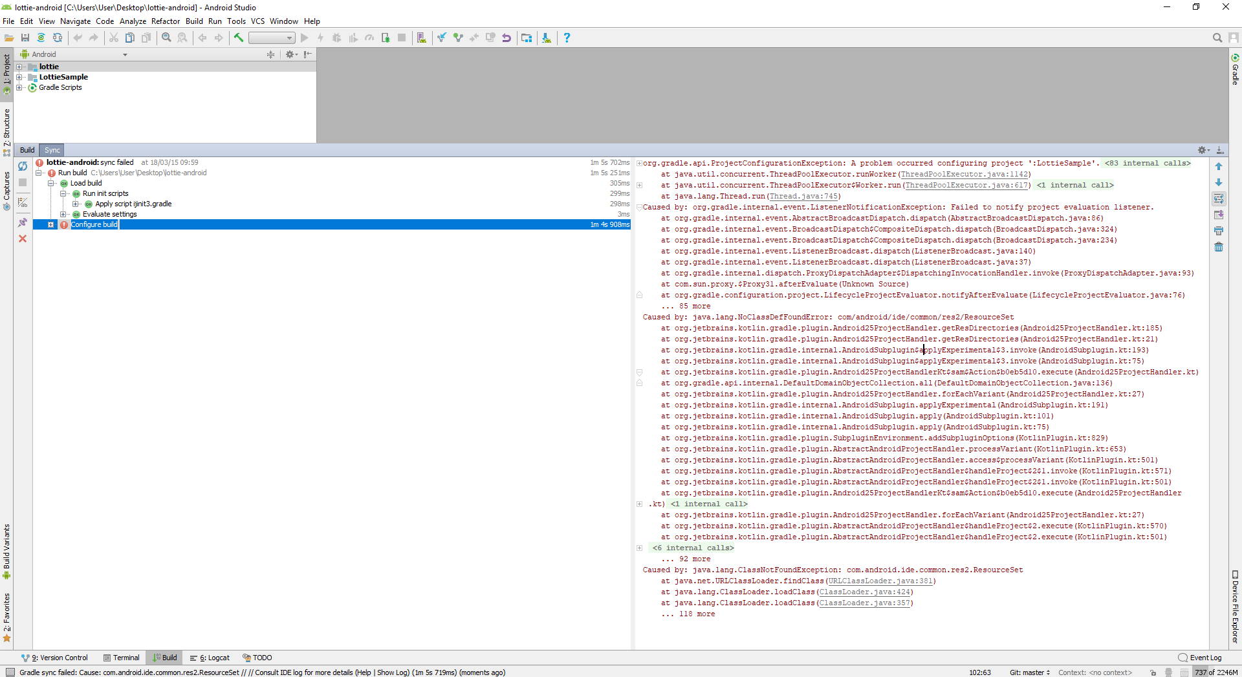Click the Save All toolbar icon

pos(25,38)
